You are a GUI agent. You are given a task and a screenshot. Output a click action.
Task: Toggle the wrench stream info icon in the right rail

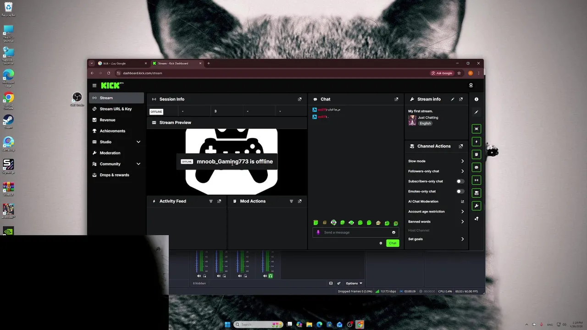point(476,206)
